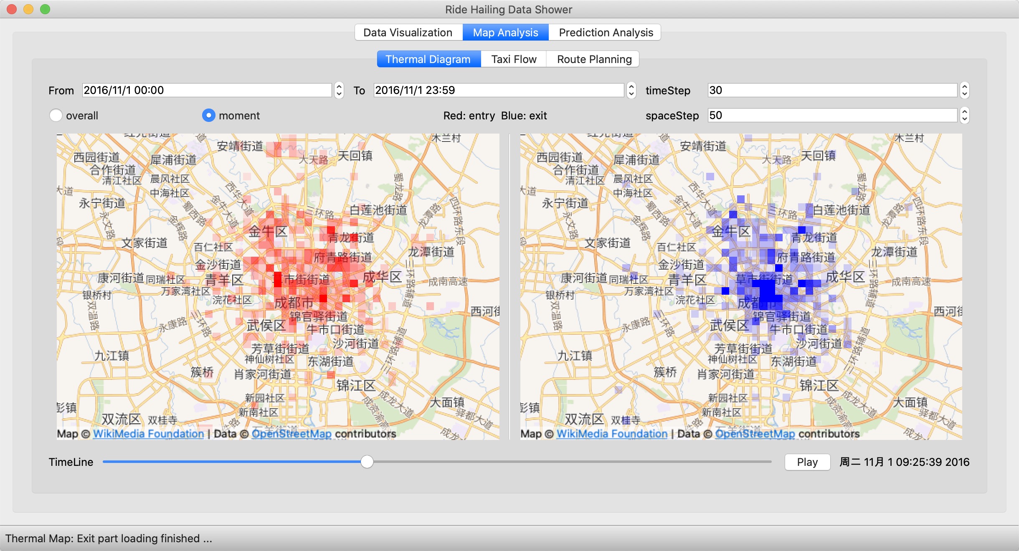Select the Thermal Diagram sub-tab
The height and width of the screenshot is (551, 1019).
point(428,59)
